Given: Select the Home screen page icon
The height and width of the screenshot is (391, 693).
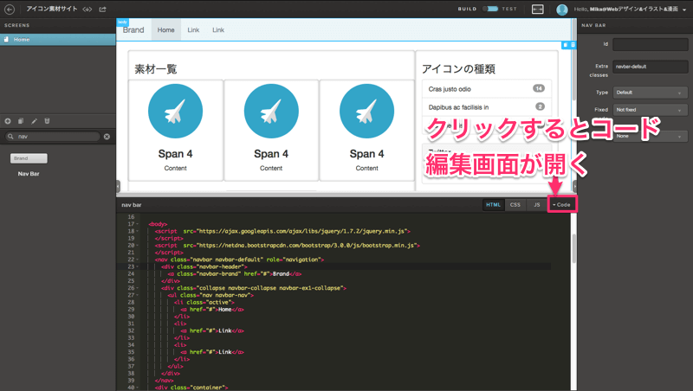Looking at the screenshot, I should point(6,39).
